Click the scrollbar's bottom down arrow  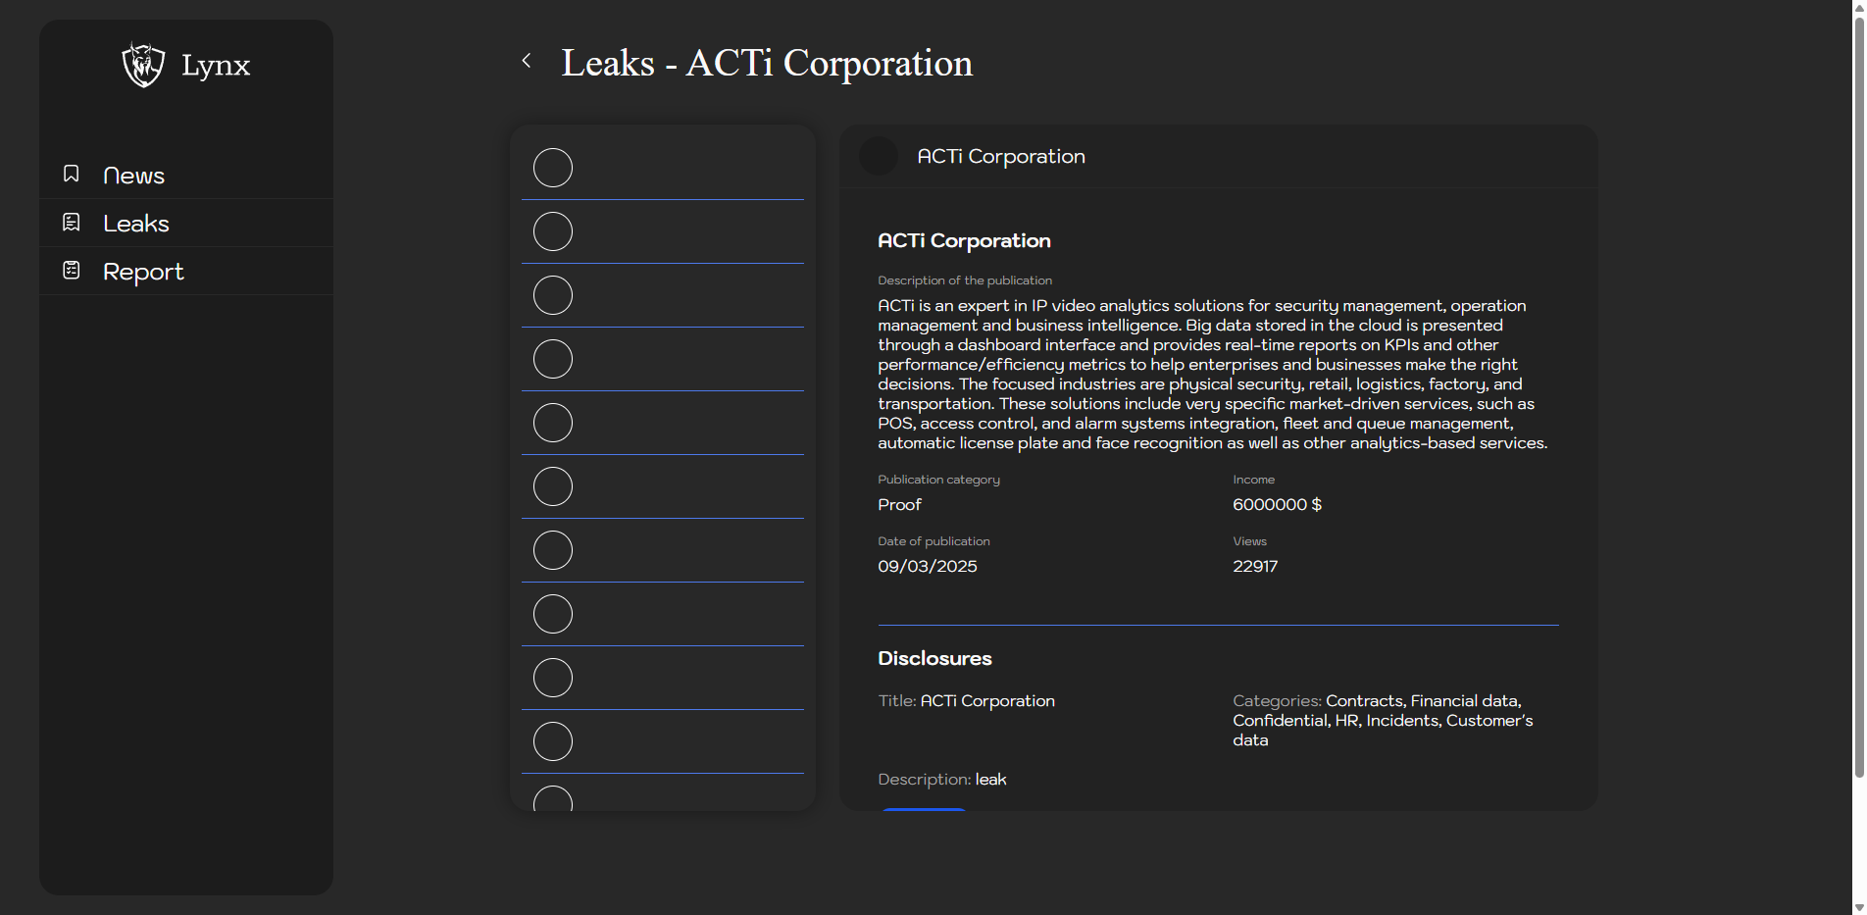coord(1858,907)
